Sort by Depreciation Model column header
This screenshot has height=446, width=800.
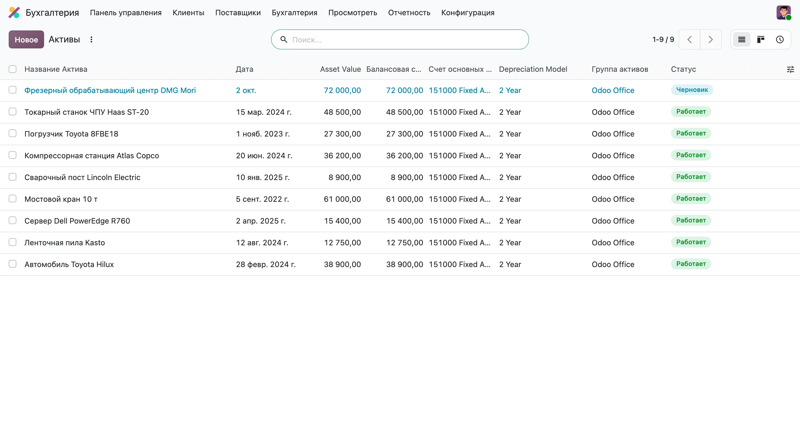click(533, 69)
